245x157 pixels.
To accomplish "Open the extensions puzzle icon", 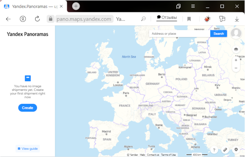I will click(x=222, y=19).
